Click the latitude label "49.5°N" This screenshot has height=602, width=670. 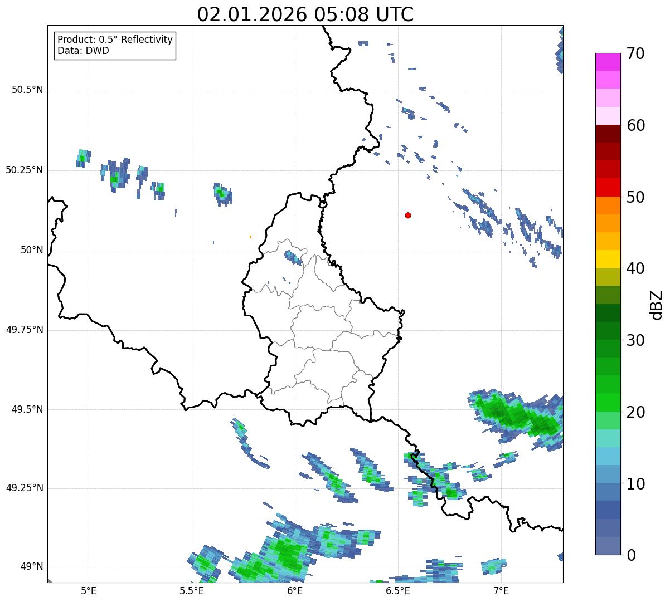27,409
